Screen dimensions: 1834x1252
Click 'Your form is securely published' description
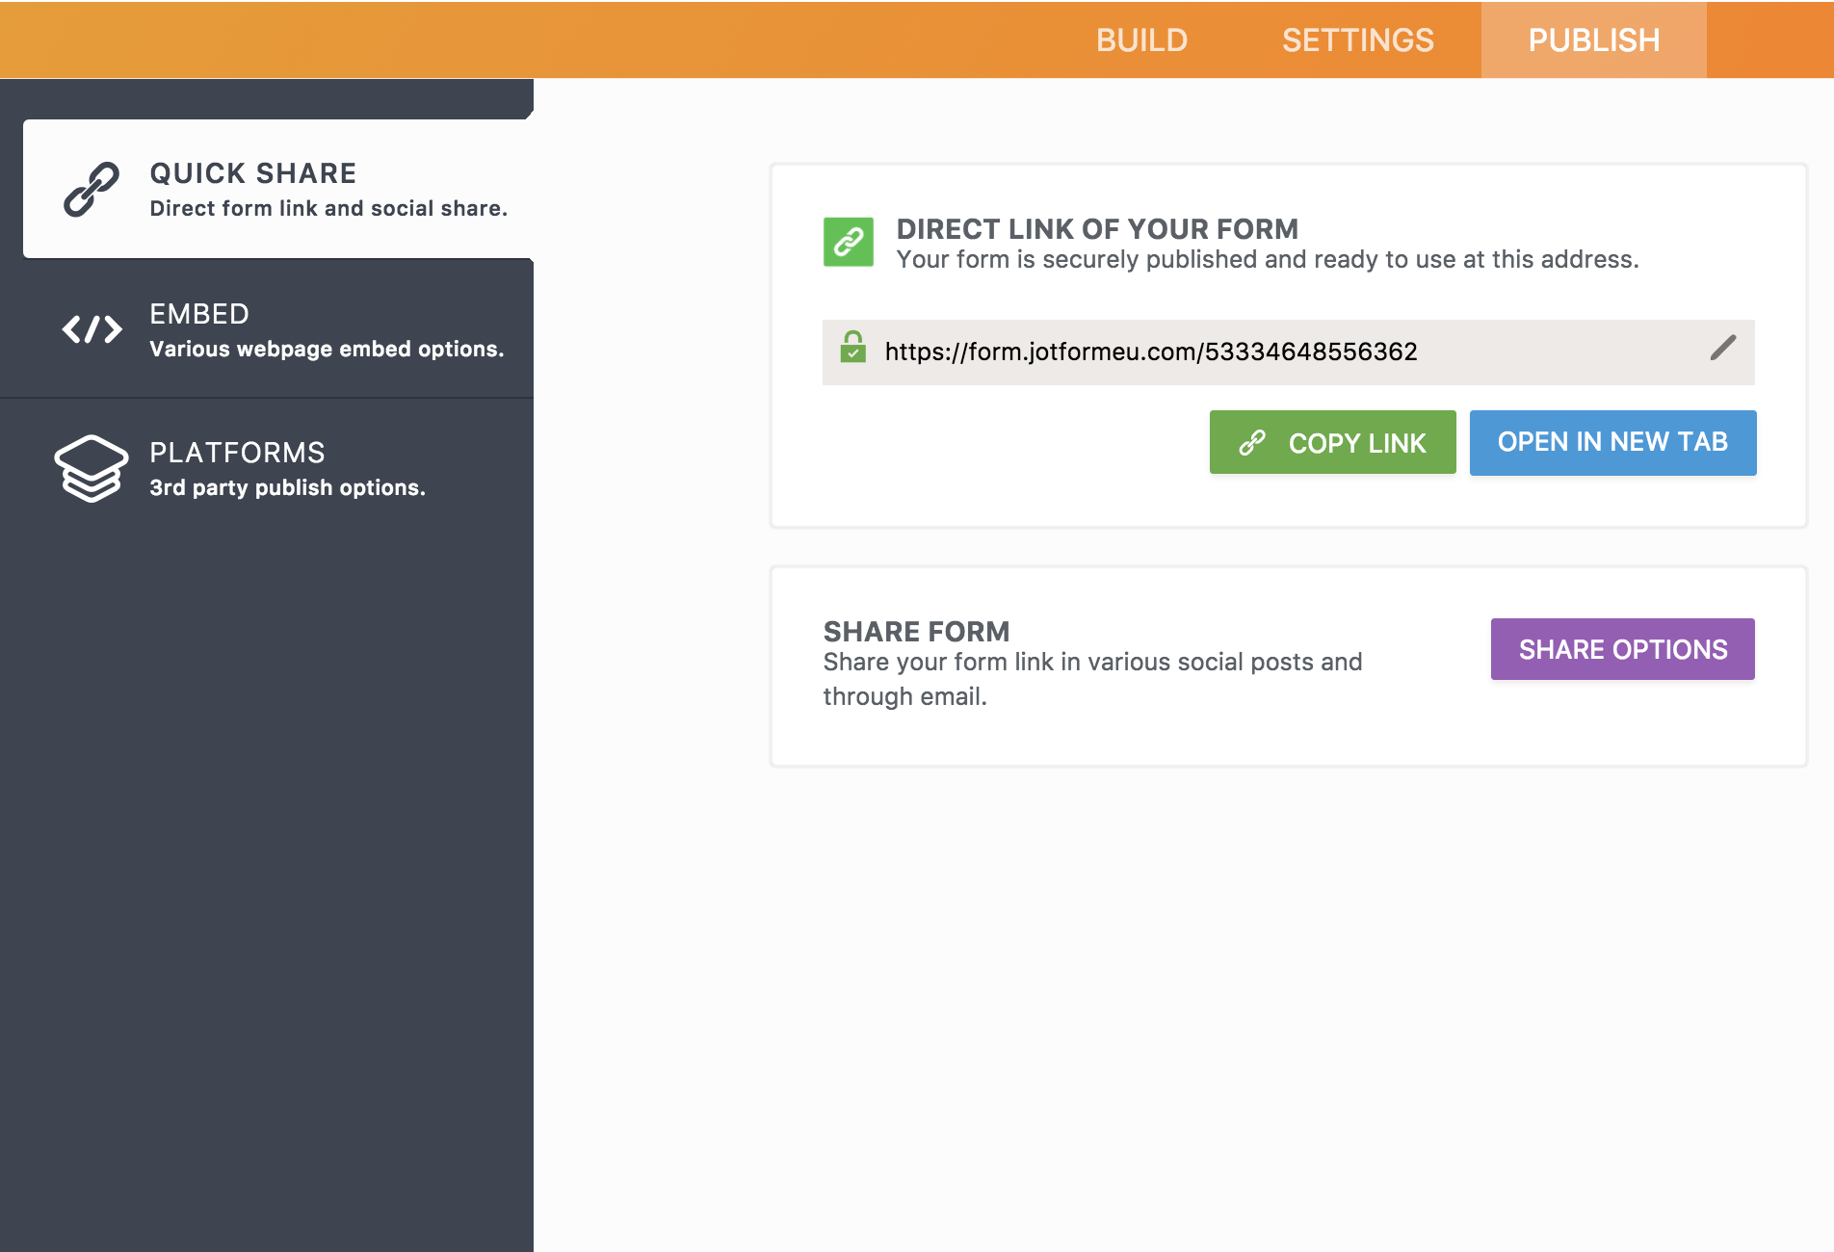[x=1268, y=260]
